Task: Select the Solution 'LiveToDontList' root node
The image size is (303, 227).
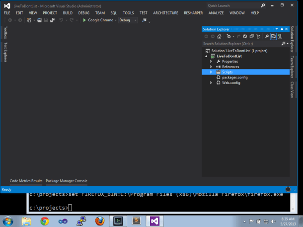Action: (239, 51)
